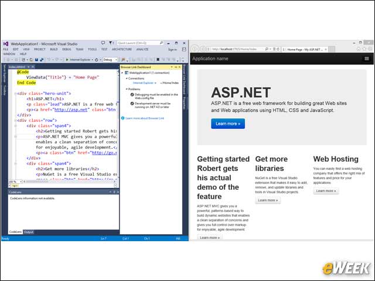Click Learn more under Web Hosting
This screenshot has width=375, height=281.
(326, 191)
